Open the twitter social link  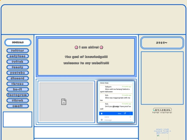click(18, 50)
